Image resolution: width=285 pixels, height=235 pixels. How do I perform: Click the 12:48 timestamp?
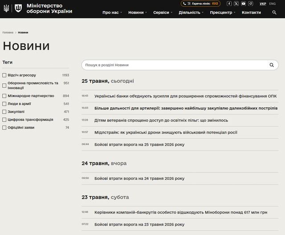(85, 212)
